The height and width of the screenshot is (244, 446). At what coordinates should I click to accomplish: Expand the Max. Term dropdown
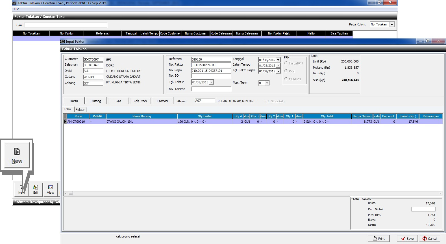[x=267, y=83]
